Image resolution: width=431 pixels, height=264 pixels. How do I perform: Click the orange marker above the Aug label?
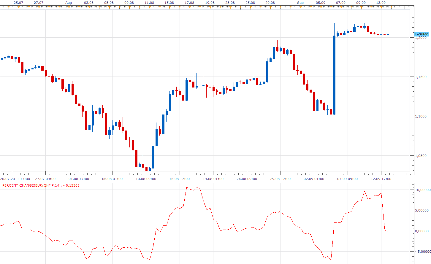click(69, 7)
